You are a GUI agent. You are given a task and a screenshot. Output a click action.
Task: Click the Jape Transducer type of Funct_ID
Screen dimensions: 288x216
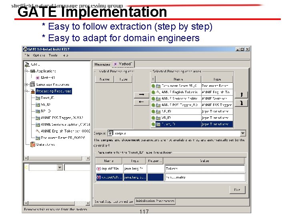pos(217,124)
